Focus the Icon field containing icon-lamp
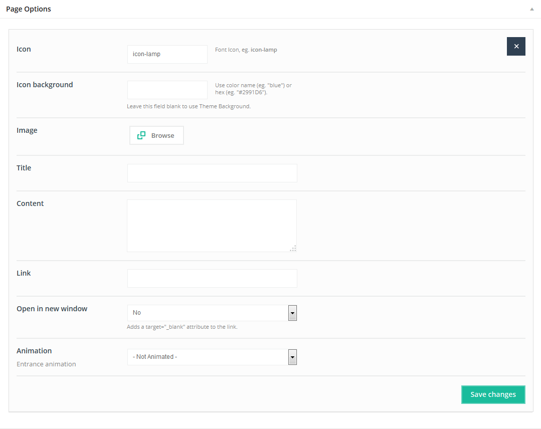Image resolution: width=541 pixels, height=429 pixels. [167, 54]
